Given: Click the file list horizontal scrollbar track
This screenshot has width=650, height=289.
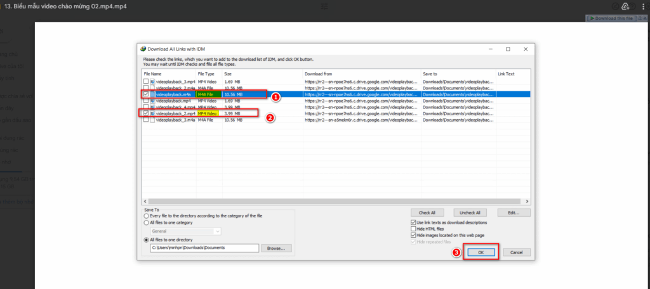Looking at the screenshot, I should click(x=336, y=202).
